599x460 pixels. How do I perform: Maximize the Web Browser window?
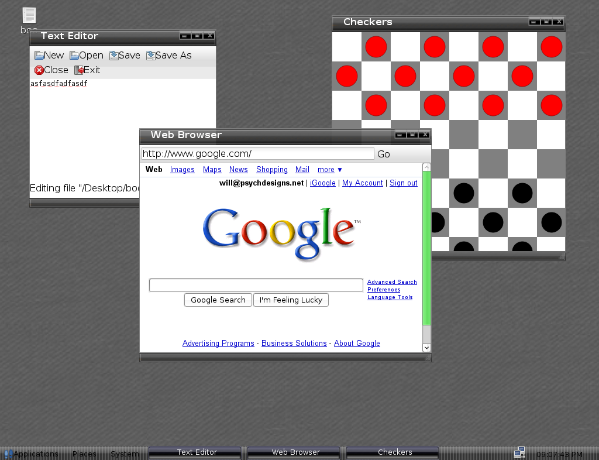click(412, 135)
